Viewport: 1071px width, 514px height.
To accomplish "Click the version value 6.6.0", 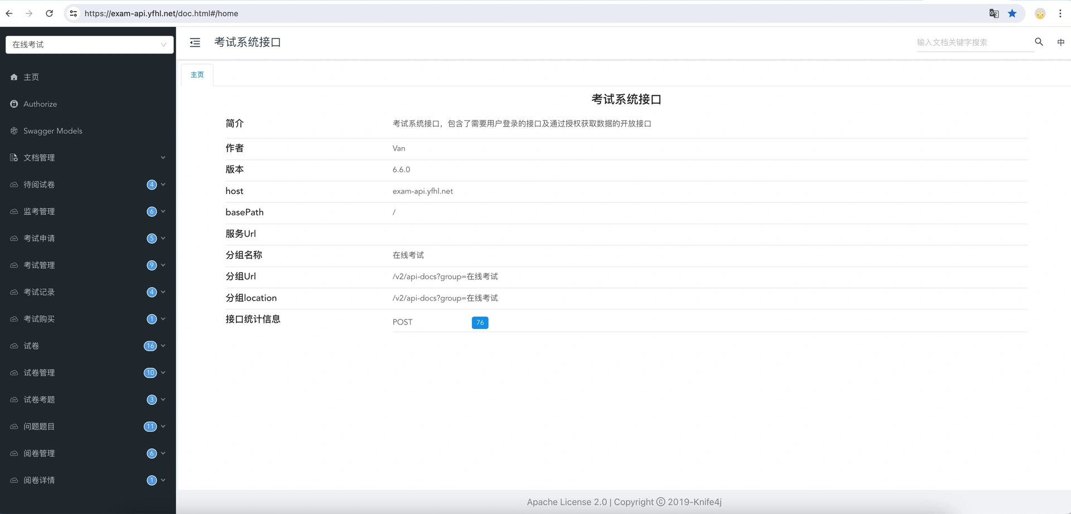I will [401, 169].
